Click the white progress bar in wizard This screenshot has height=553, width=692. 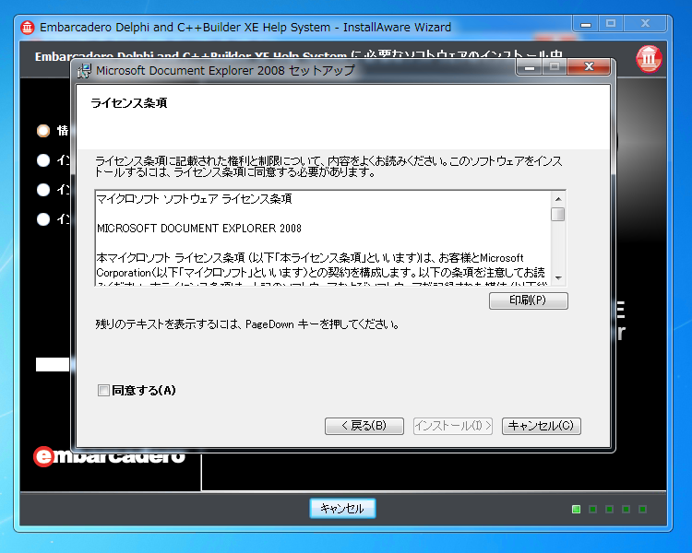(x=53, y=365)
